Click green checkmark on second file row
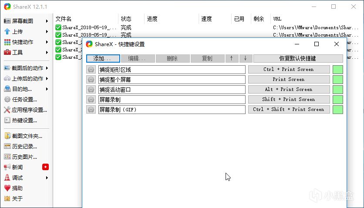This screenshot has height=208, width=364. [x=58, y=35]
